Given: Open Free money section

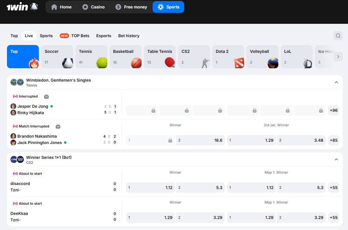Looking at the screenshot, I should tap(131, 7).
